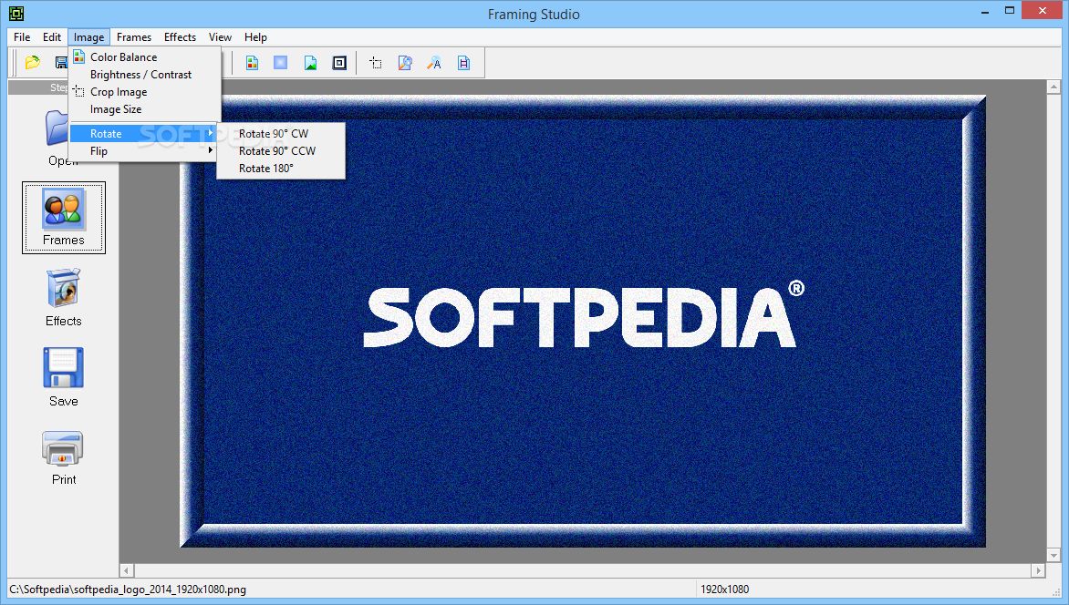Minimize the Framing Studio window
This screenshot has height=605, width=1069.
tap(985, 11)
